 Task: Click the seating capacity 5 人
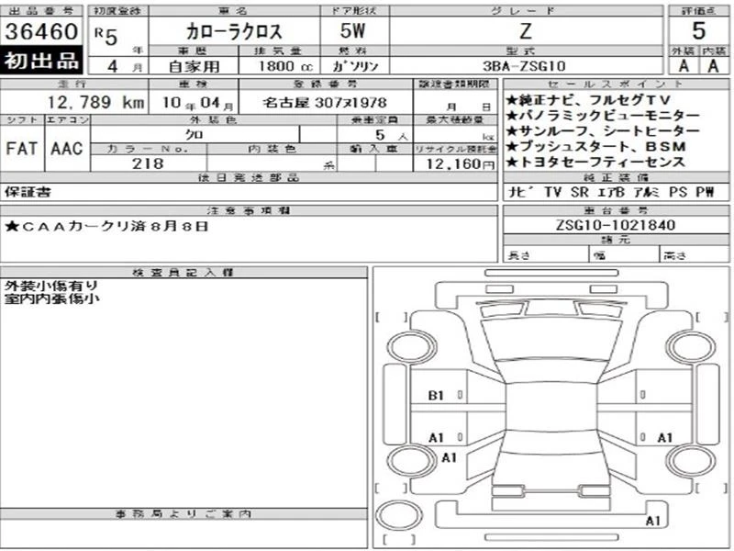[x=392, y=135]
